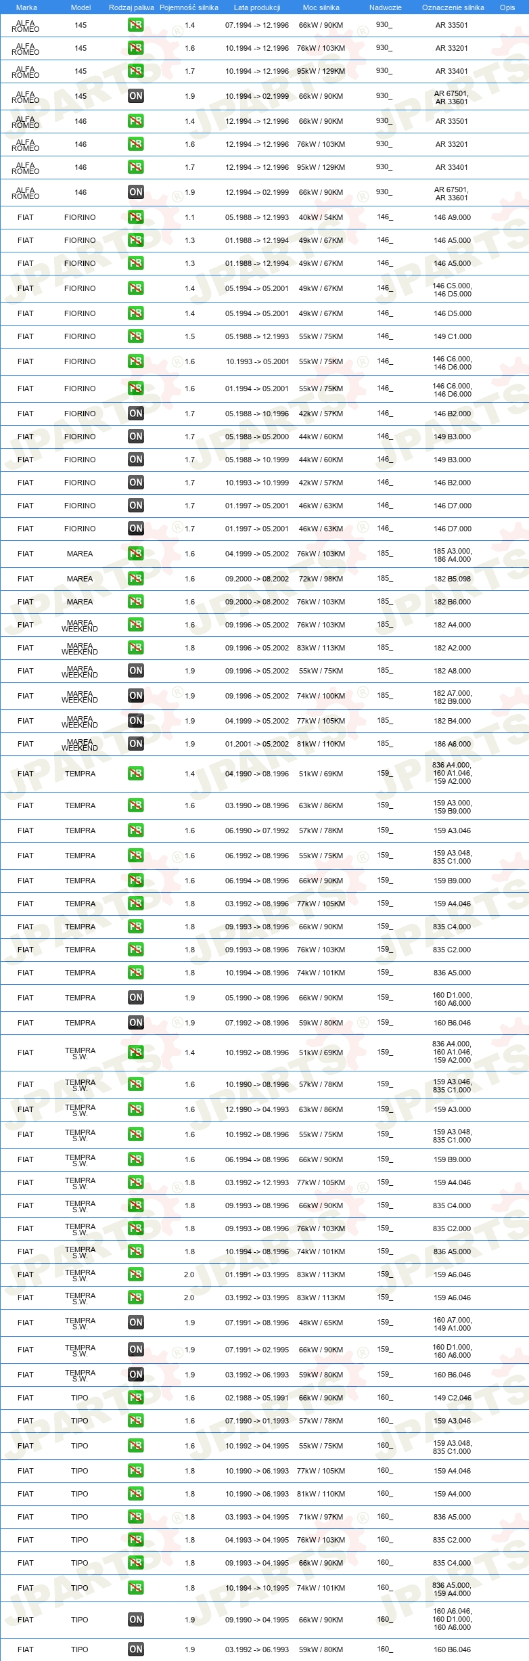Click petrol icon in Tempra 1.4 04.1990 row
The height and width of the screenshot is (1661, 529).
[136, 774]
